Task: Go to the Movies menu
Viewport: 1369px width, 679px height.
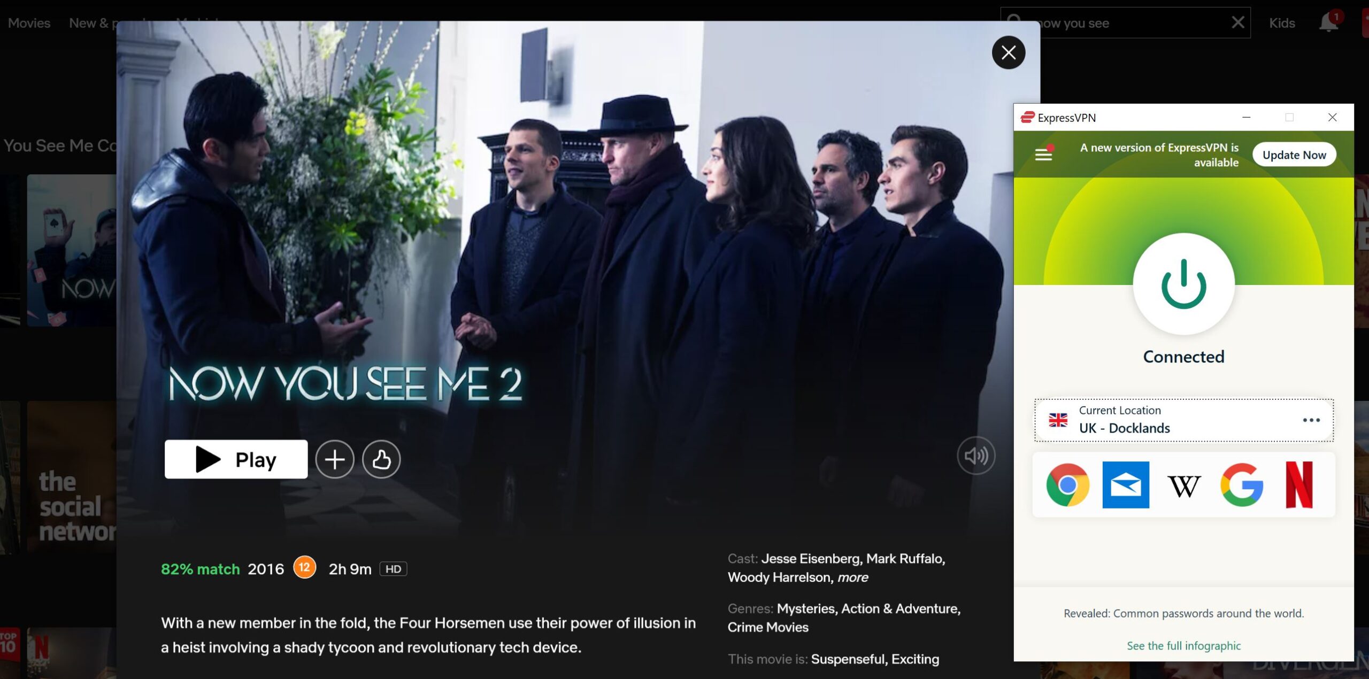Action: (x=29, y=23)
